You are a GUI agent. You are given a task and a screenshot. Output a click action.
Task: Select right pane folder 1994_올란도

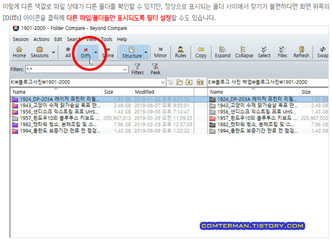253,131
